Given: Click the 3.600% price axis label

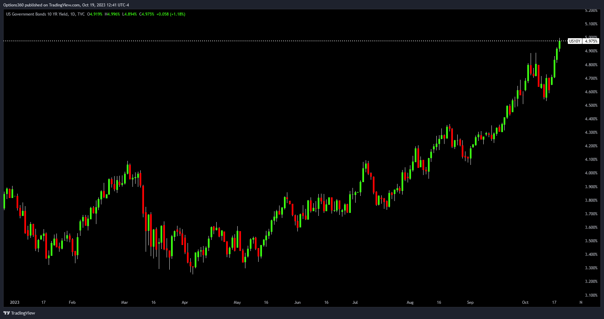Looking at the screenshot, I should [x=591, y=227].
